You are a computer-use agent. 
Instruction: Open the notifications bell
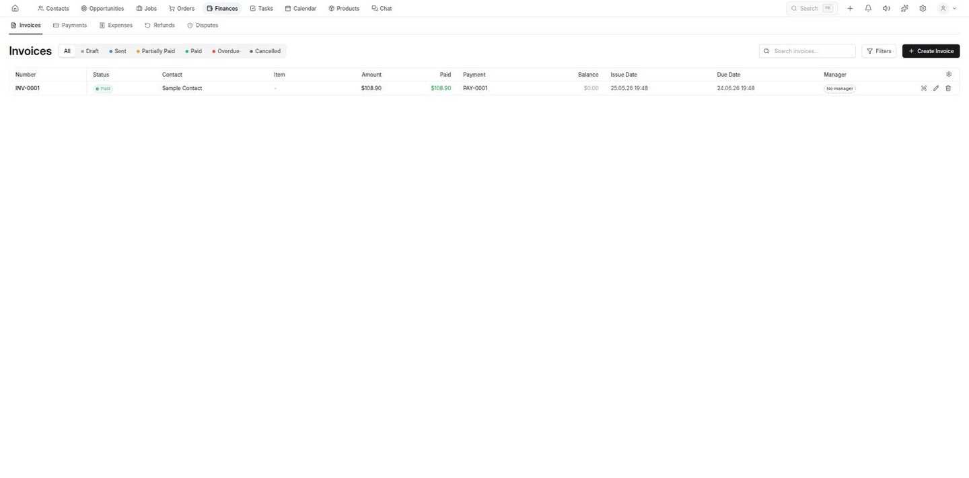[x=868, y=9]
